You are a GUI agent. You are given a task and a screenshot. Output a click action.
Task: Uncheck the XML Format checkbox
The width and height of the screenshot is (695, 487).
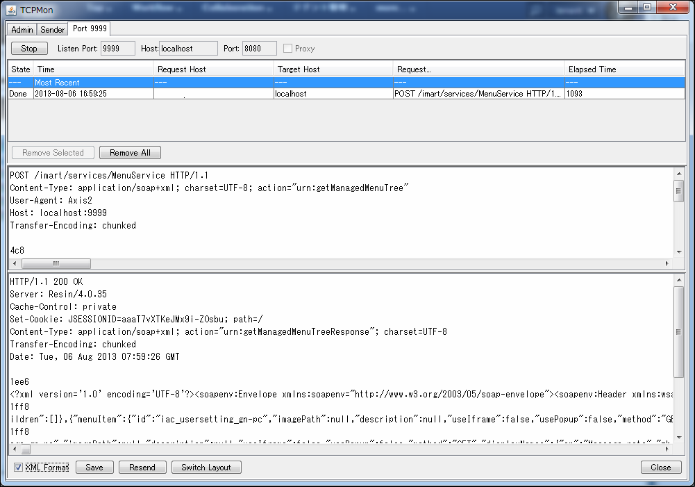18,467
